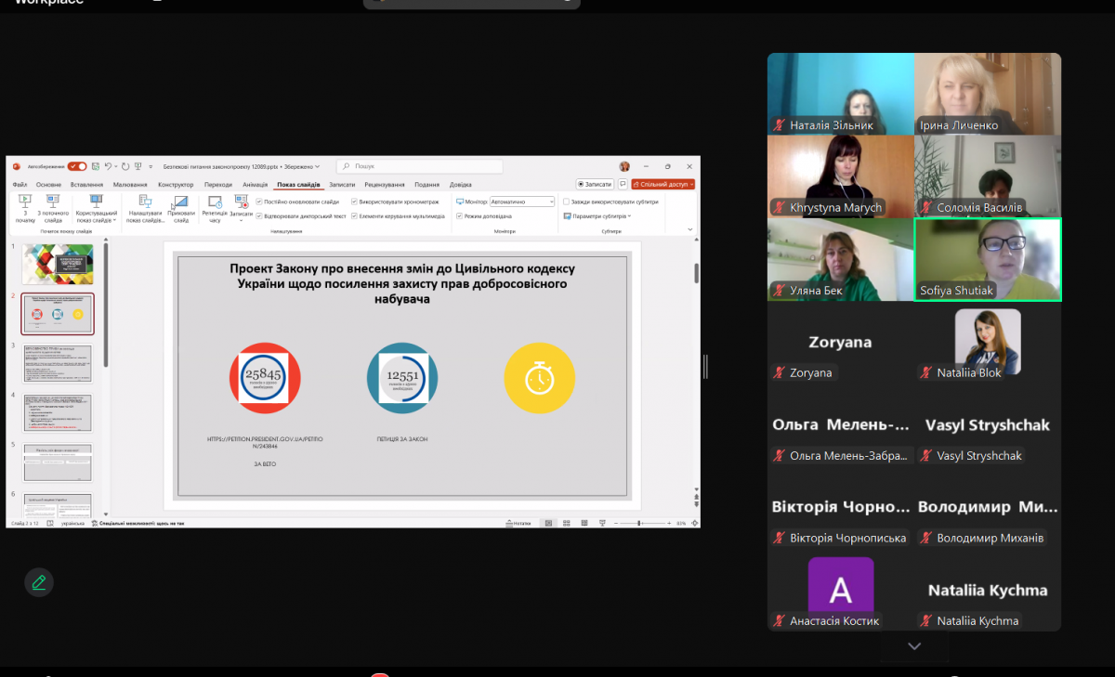Click the green annotation pencil icon
Viewport: 1115px width, 677px height.
[x=39, y=582]
